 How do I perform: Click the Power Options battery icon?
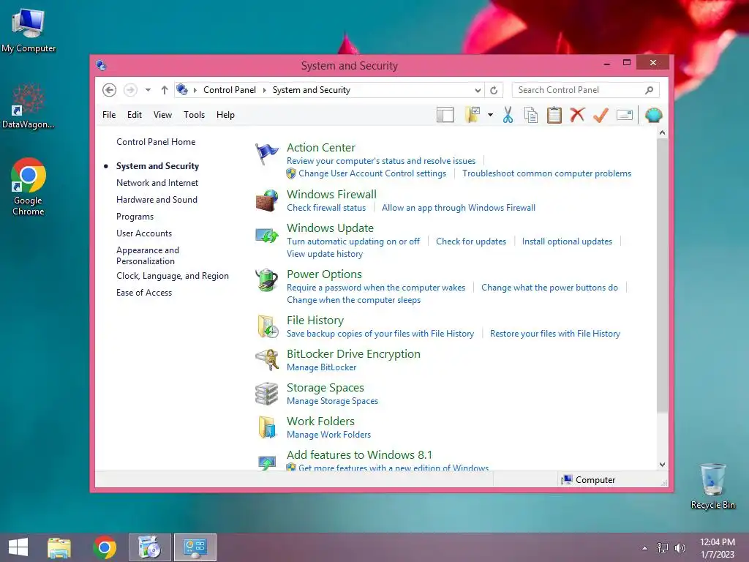(266, 280)
